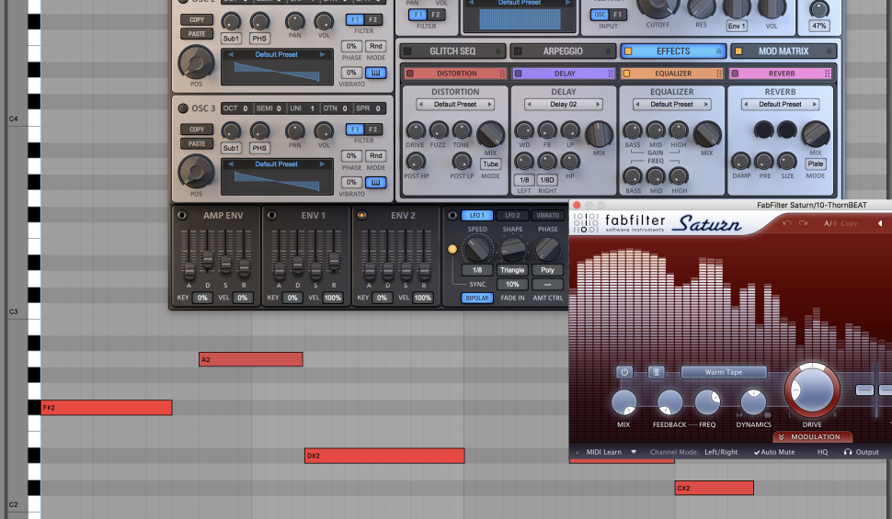The height and width of the screenshot is (519, 892).
Task: Select the LFO 2 tab
Action: (x=512, y=215)
